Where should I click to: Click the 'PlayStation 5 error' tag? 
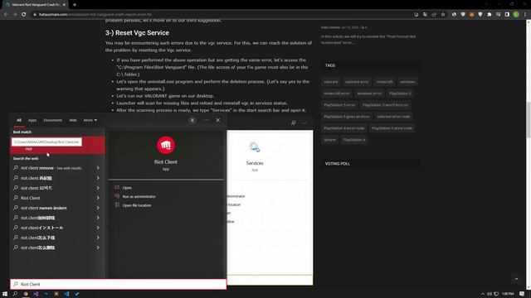[x=339, y=105]
